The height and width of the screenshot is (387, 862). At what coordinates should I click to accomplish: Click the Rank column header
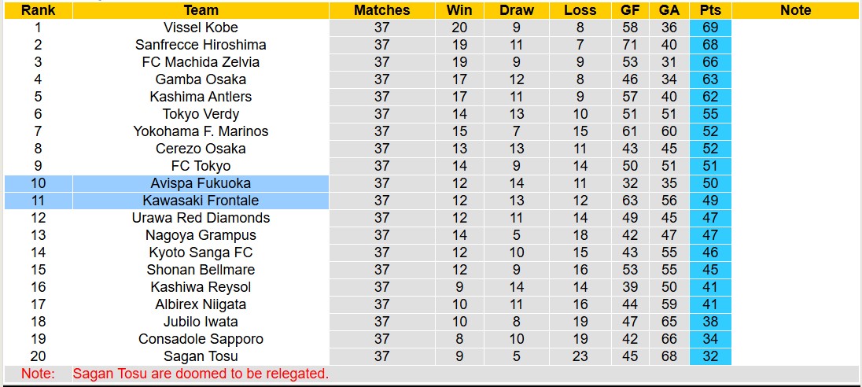[x=38, y=10]
